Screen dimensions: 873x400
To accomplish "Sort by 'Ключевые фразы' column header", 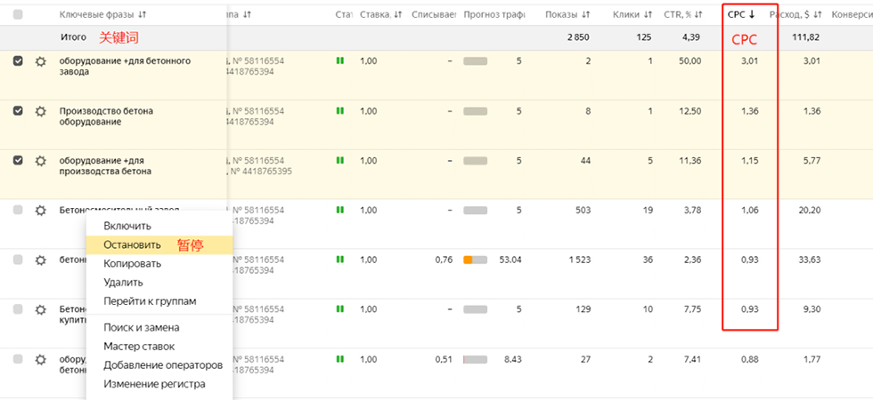I will point(102,14).
